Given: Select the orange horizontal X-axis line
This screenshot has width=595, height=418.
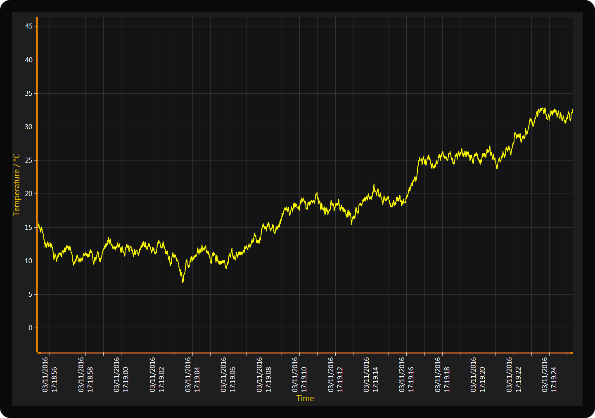Looking at the screenshot, I should point(305,353).
